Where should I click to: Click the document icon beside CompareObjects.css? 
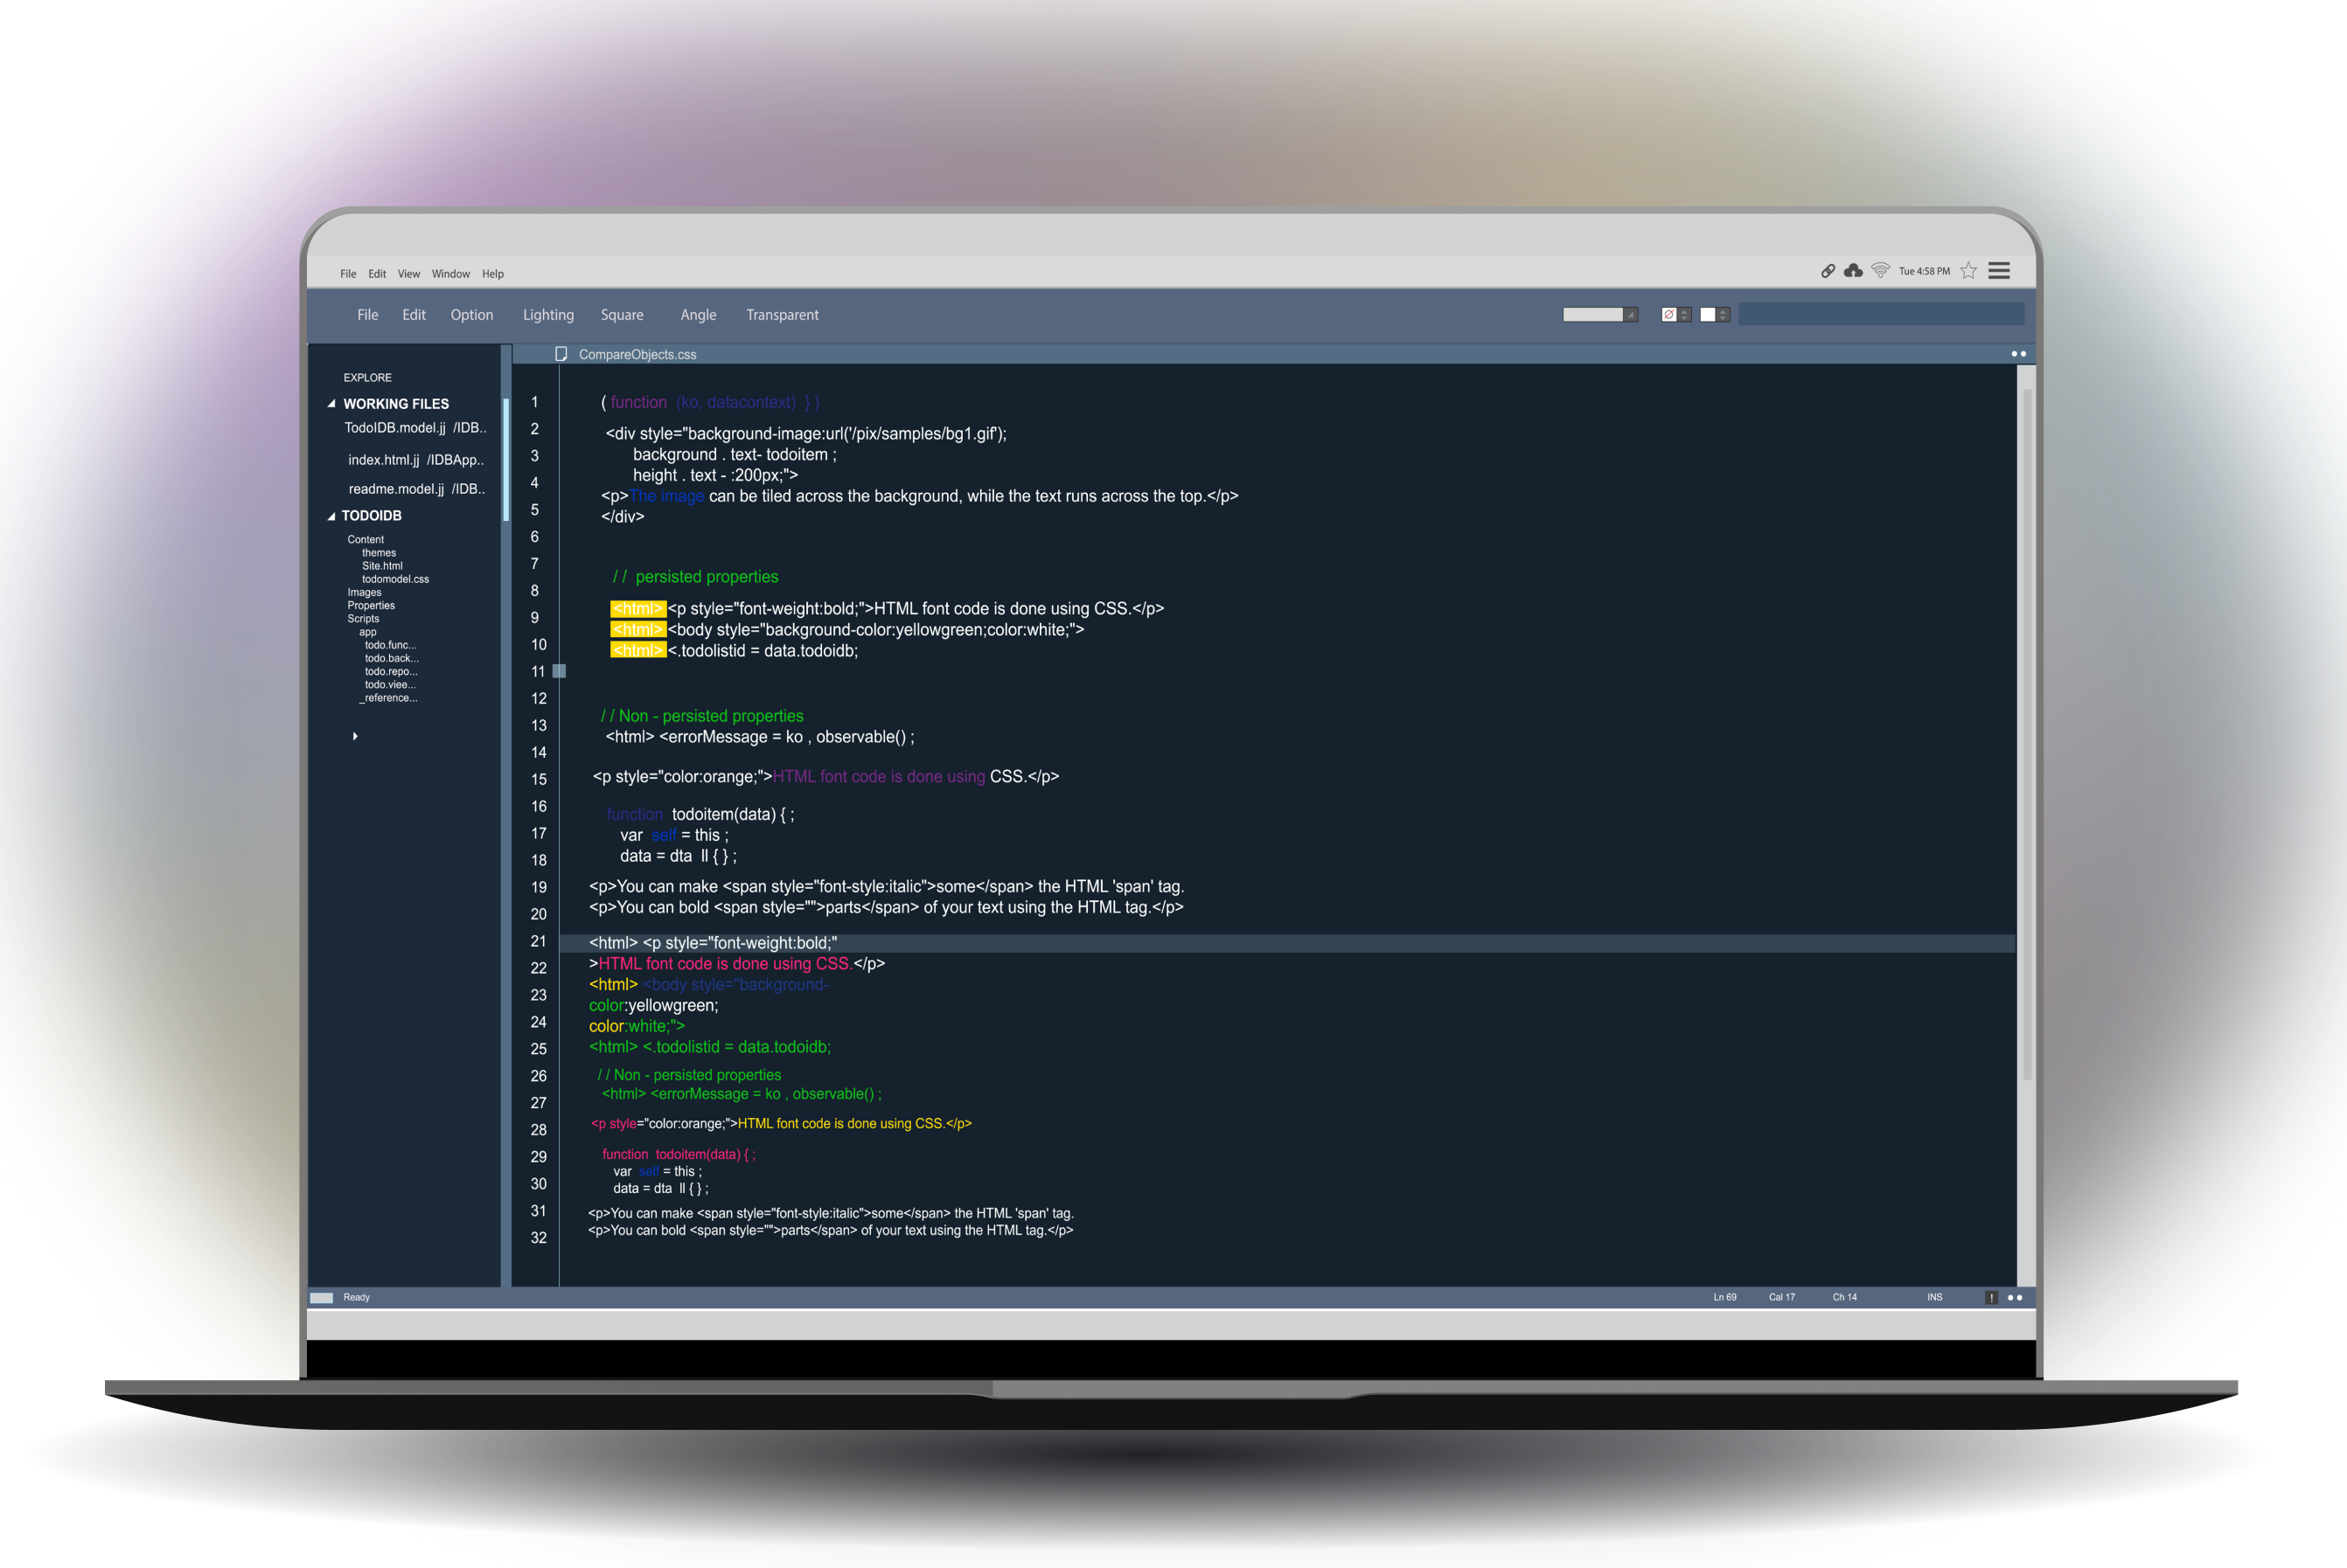point(561,354)
